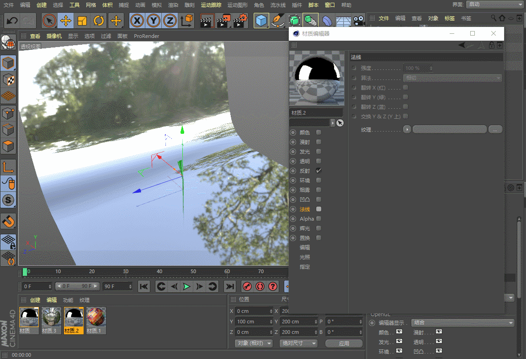The height and width of the screenshot is (359, 526).
Task: Toggle the X axis lock
Action: [137, 21]
